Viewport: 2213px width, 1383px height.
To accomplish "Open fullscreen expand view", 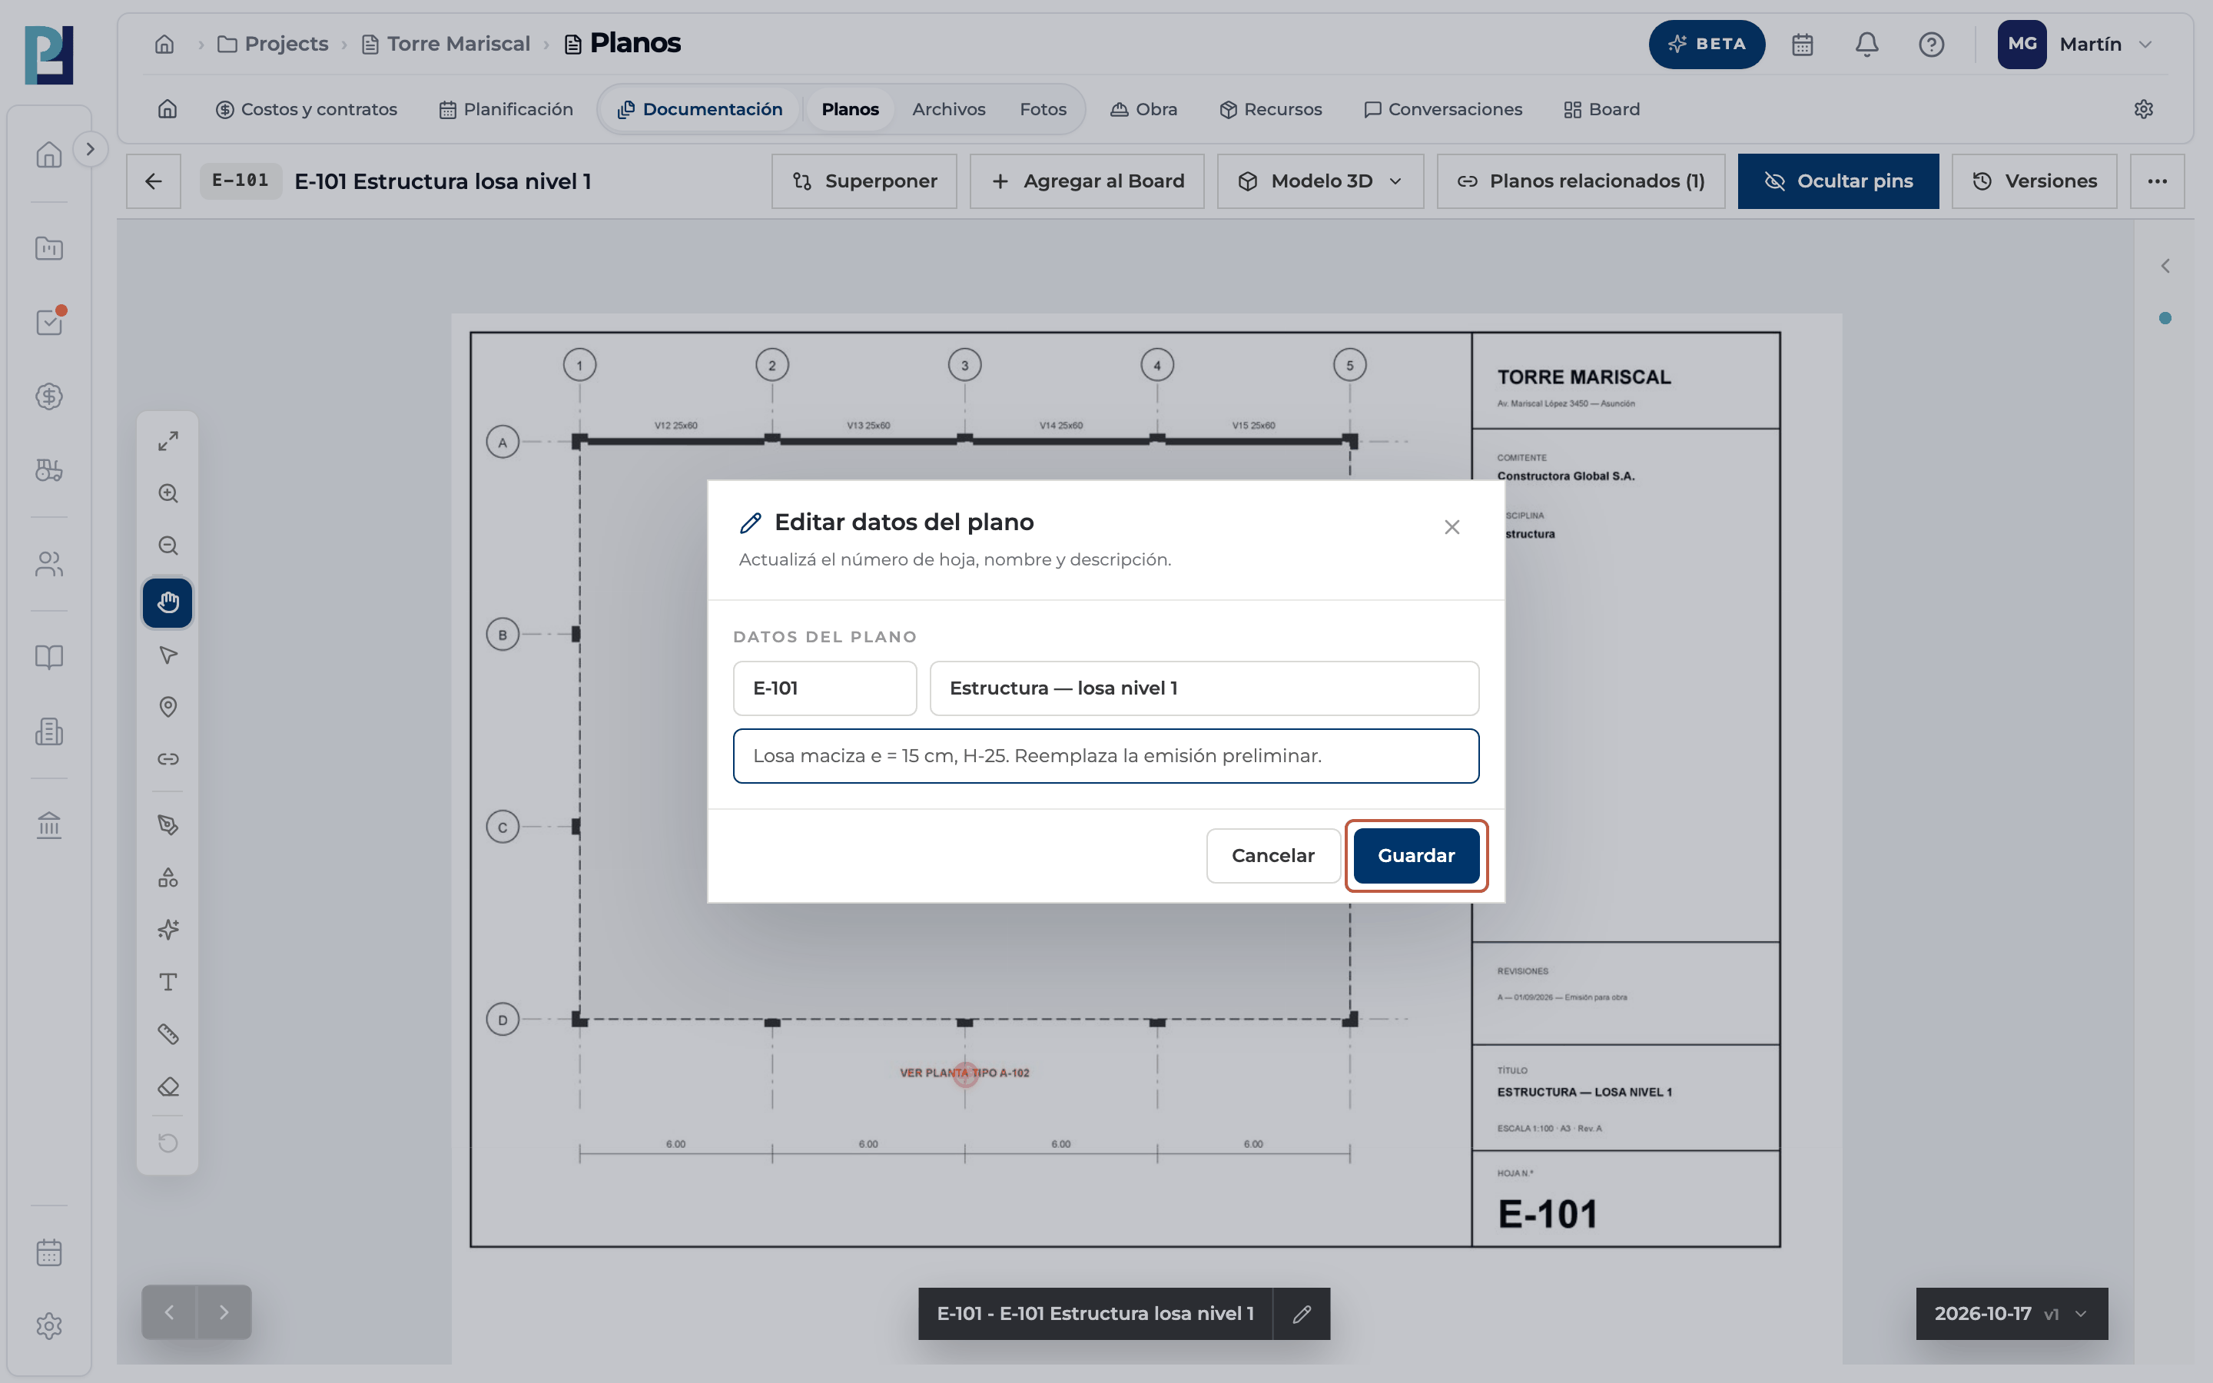I will [168, 441].
